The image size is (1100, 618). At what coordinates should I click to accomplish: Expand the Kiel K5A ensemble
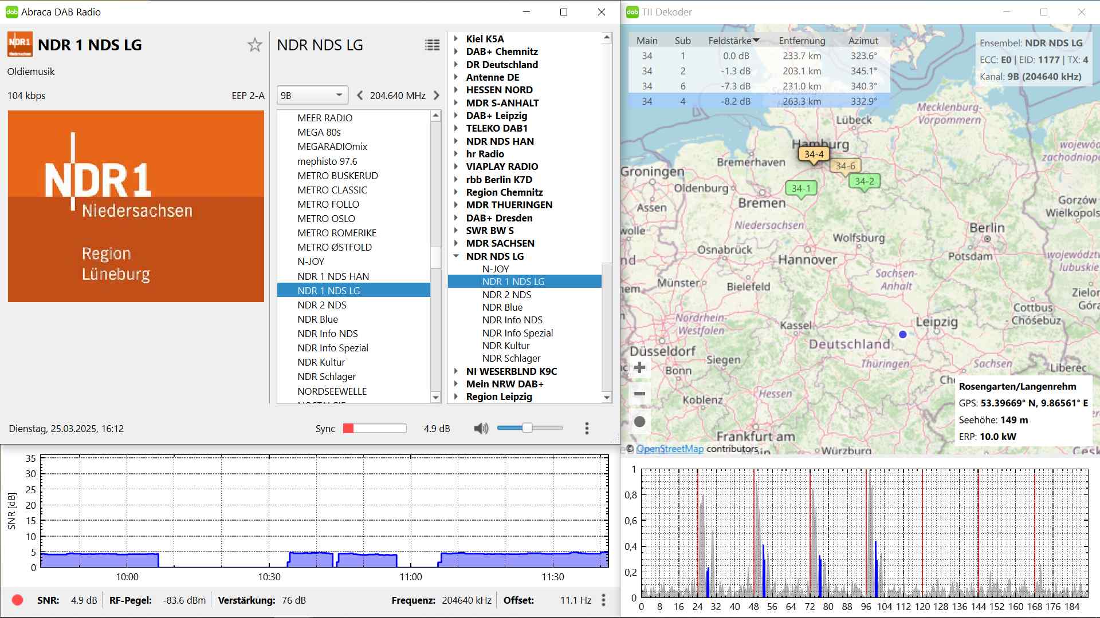tap(456, 39)
